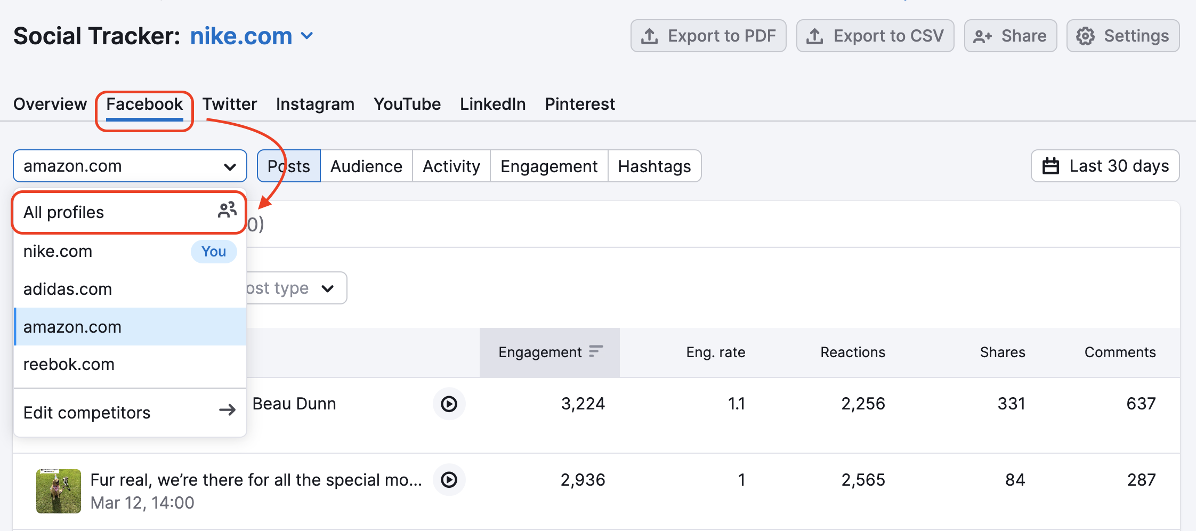Switch to the Pinterest tab
The width and height of the screenshot is (1196, 531).
tap(580, 104)
